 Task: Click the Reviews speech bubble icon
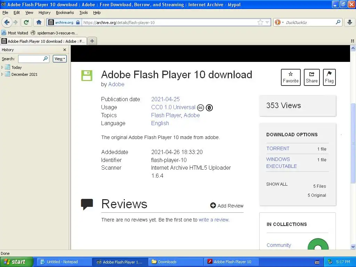[x=87, y=204]
